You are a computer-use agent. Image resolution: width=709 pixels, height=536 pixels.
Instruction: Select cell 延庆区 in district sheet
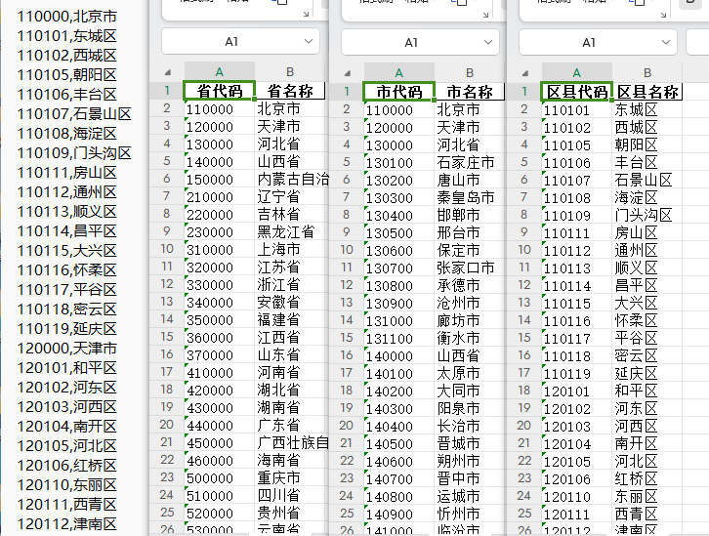click(647, 373)
